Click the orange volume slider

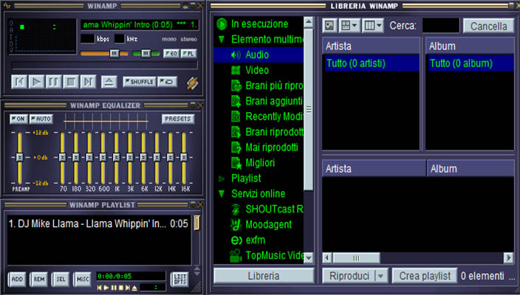pyautogui.click(x=103, y=53)
